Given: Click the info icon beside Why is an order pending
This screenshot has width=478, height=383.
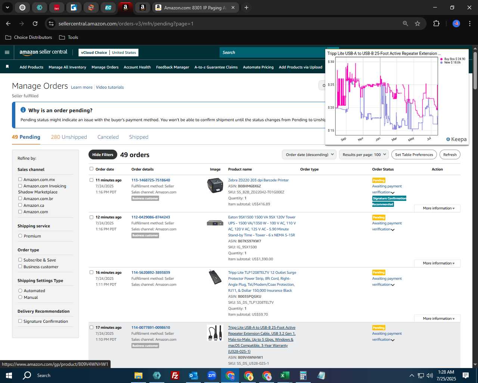Looking at the screenshot, I should [x=23, y=110].
